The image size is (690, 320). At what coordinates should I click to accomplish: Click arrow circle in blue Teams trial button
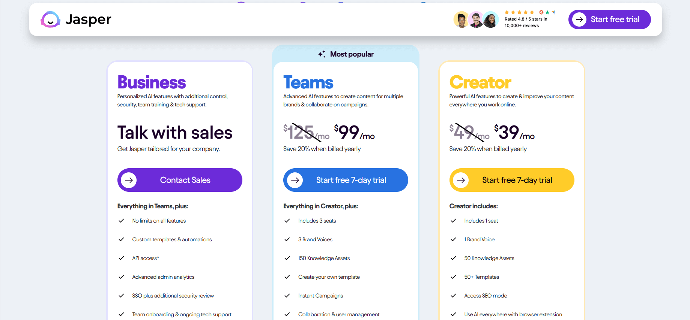295,180
